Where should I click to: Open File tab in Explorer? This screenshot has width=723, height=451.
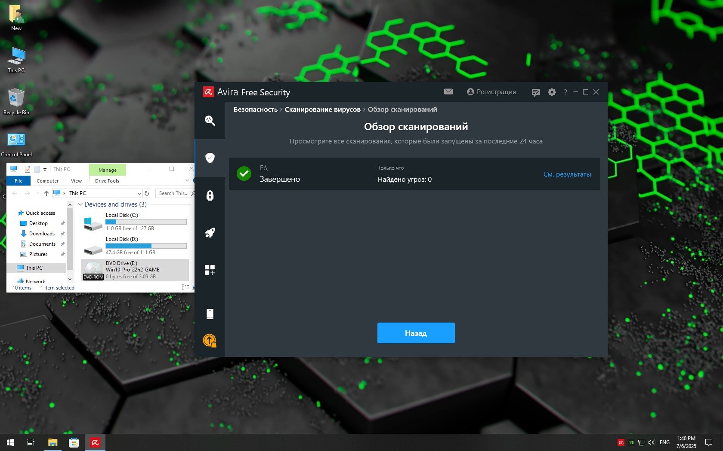click(19, 181)
